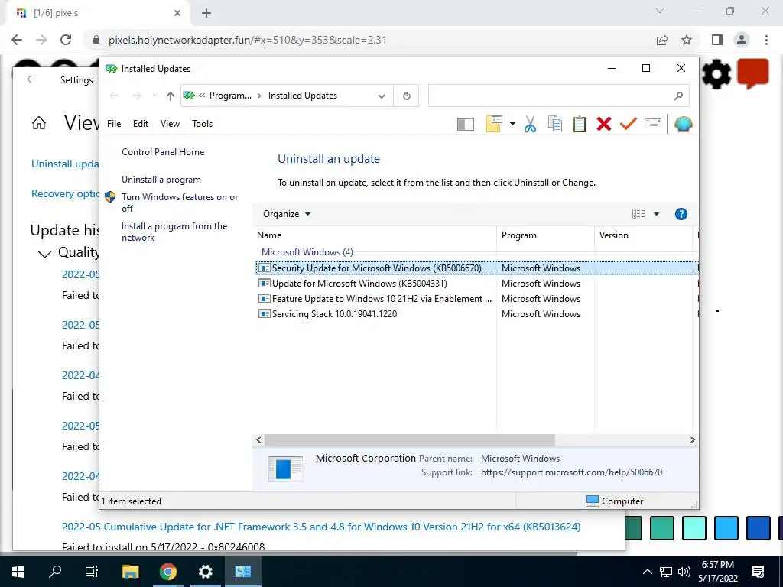Click the search box in Installed Updates
This screenshot has height=587, width=783.
(x=558, y=96)
